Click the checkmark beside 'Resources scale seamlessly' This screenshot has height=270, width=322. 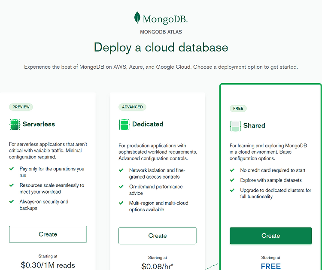[x=12, y=185]
